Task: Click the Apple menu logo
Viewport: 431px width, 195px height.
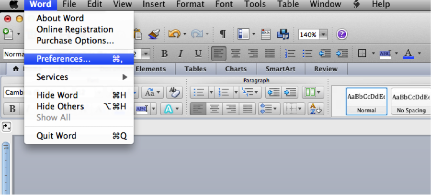Action: [x=14, y=4]
